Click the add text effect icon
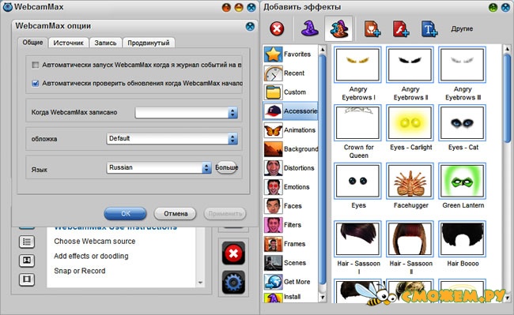Image resolution: width=514 pixels, height=315 pixels. (429, 28)
